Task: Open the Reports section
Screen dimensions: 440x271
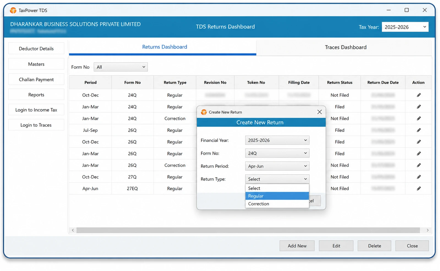Action: click(x=36, y=94)
